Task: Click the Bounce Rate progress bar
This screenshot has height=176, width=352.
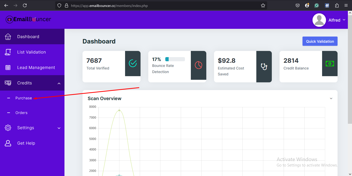Action: [175, 59]
